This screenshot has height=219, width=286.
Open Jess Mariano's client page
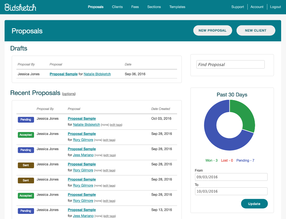pyautogui.click(x=83, y=155)
